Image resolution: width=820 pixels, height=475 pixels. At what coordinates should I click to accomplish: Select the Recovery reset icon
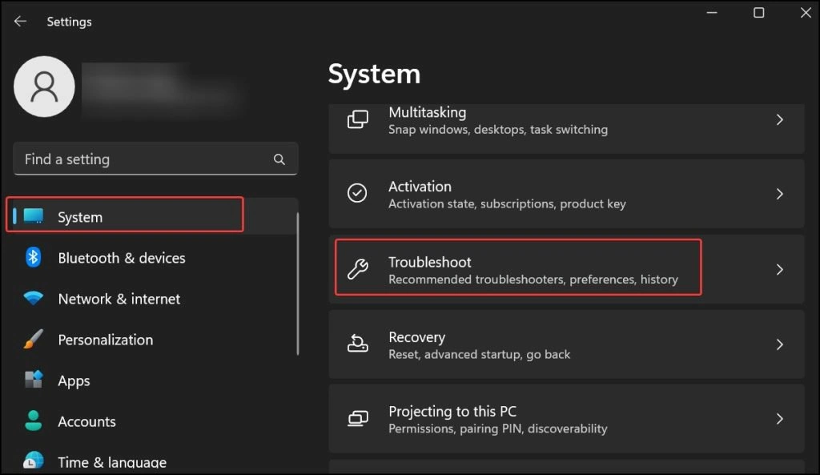point(357,344)
